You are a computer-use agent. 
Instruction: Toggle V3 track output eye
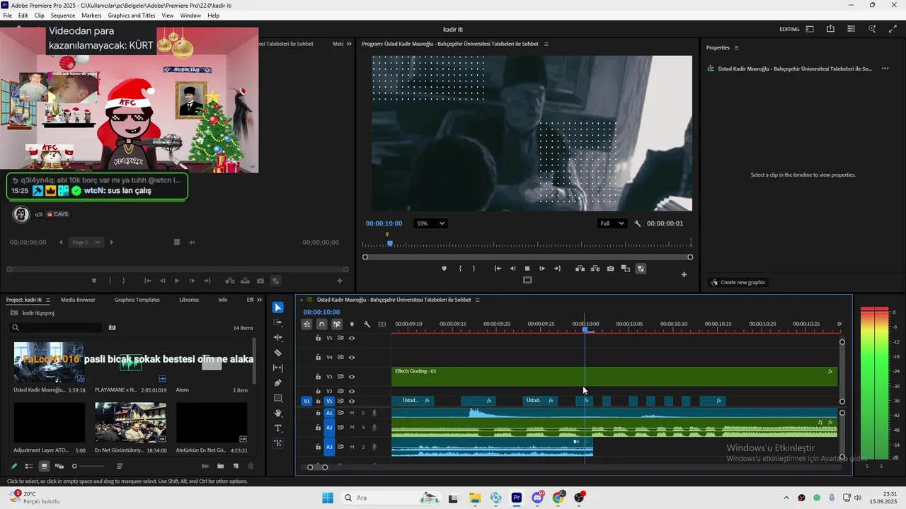click(x=352, y=377)
